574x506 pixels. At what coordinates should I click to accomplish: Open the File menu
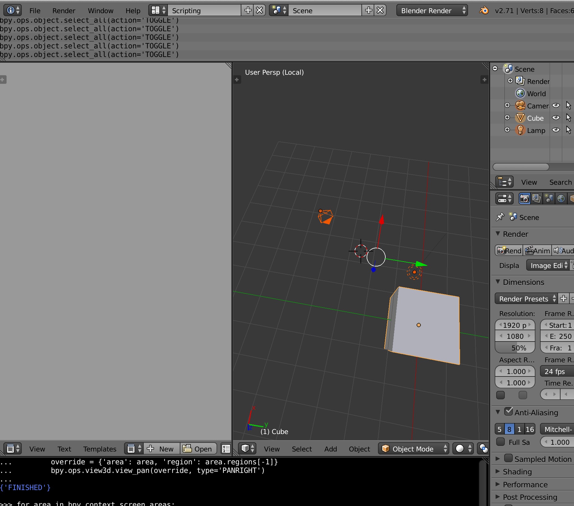(35, 11)
